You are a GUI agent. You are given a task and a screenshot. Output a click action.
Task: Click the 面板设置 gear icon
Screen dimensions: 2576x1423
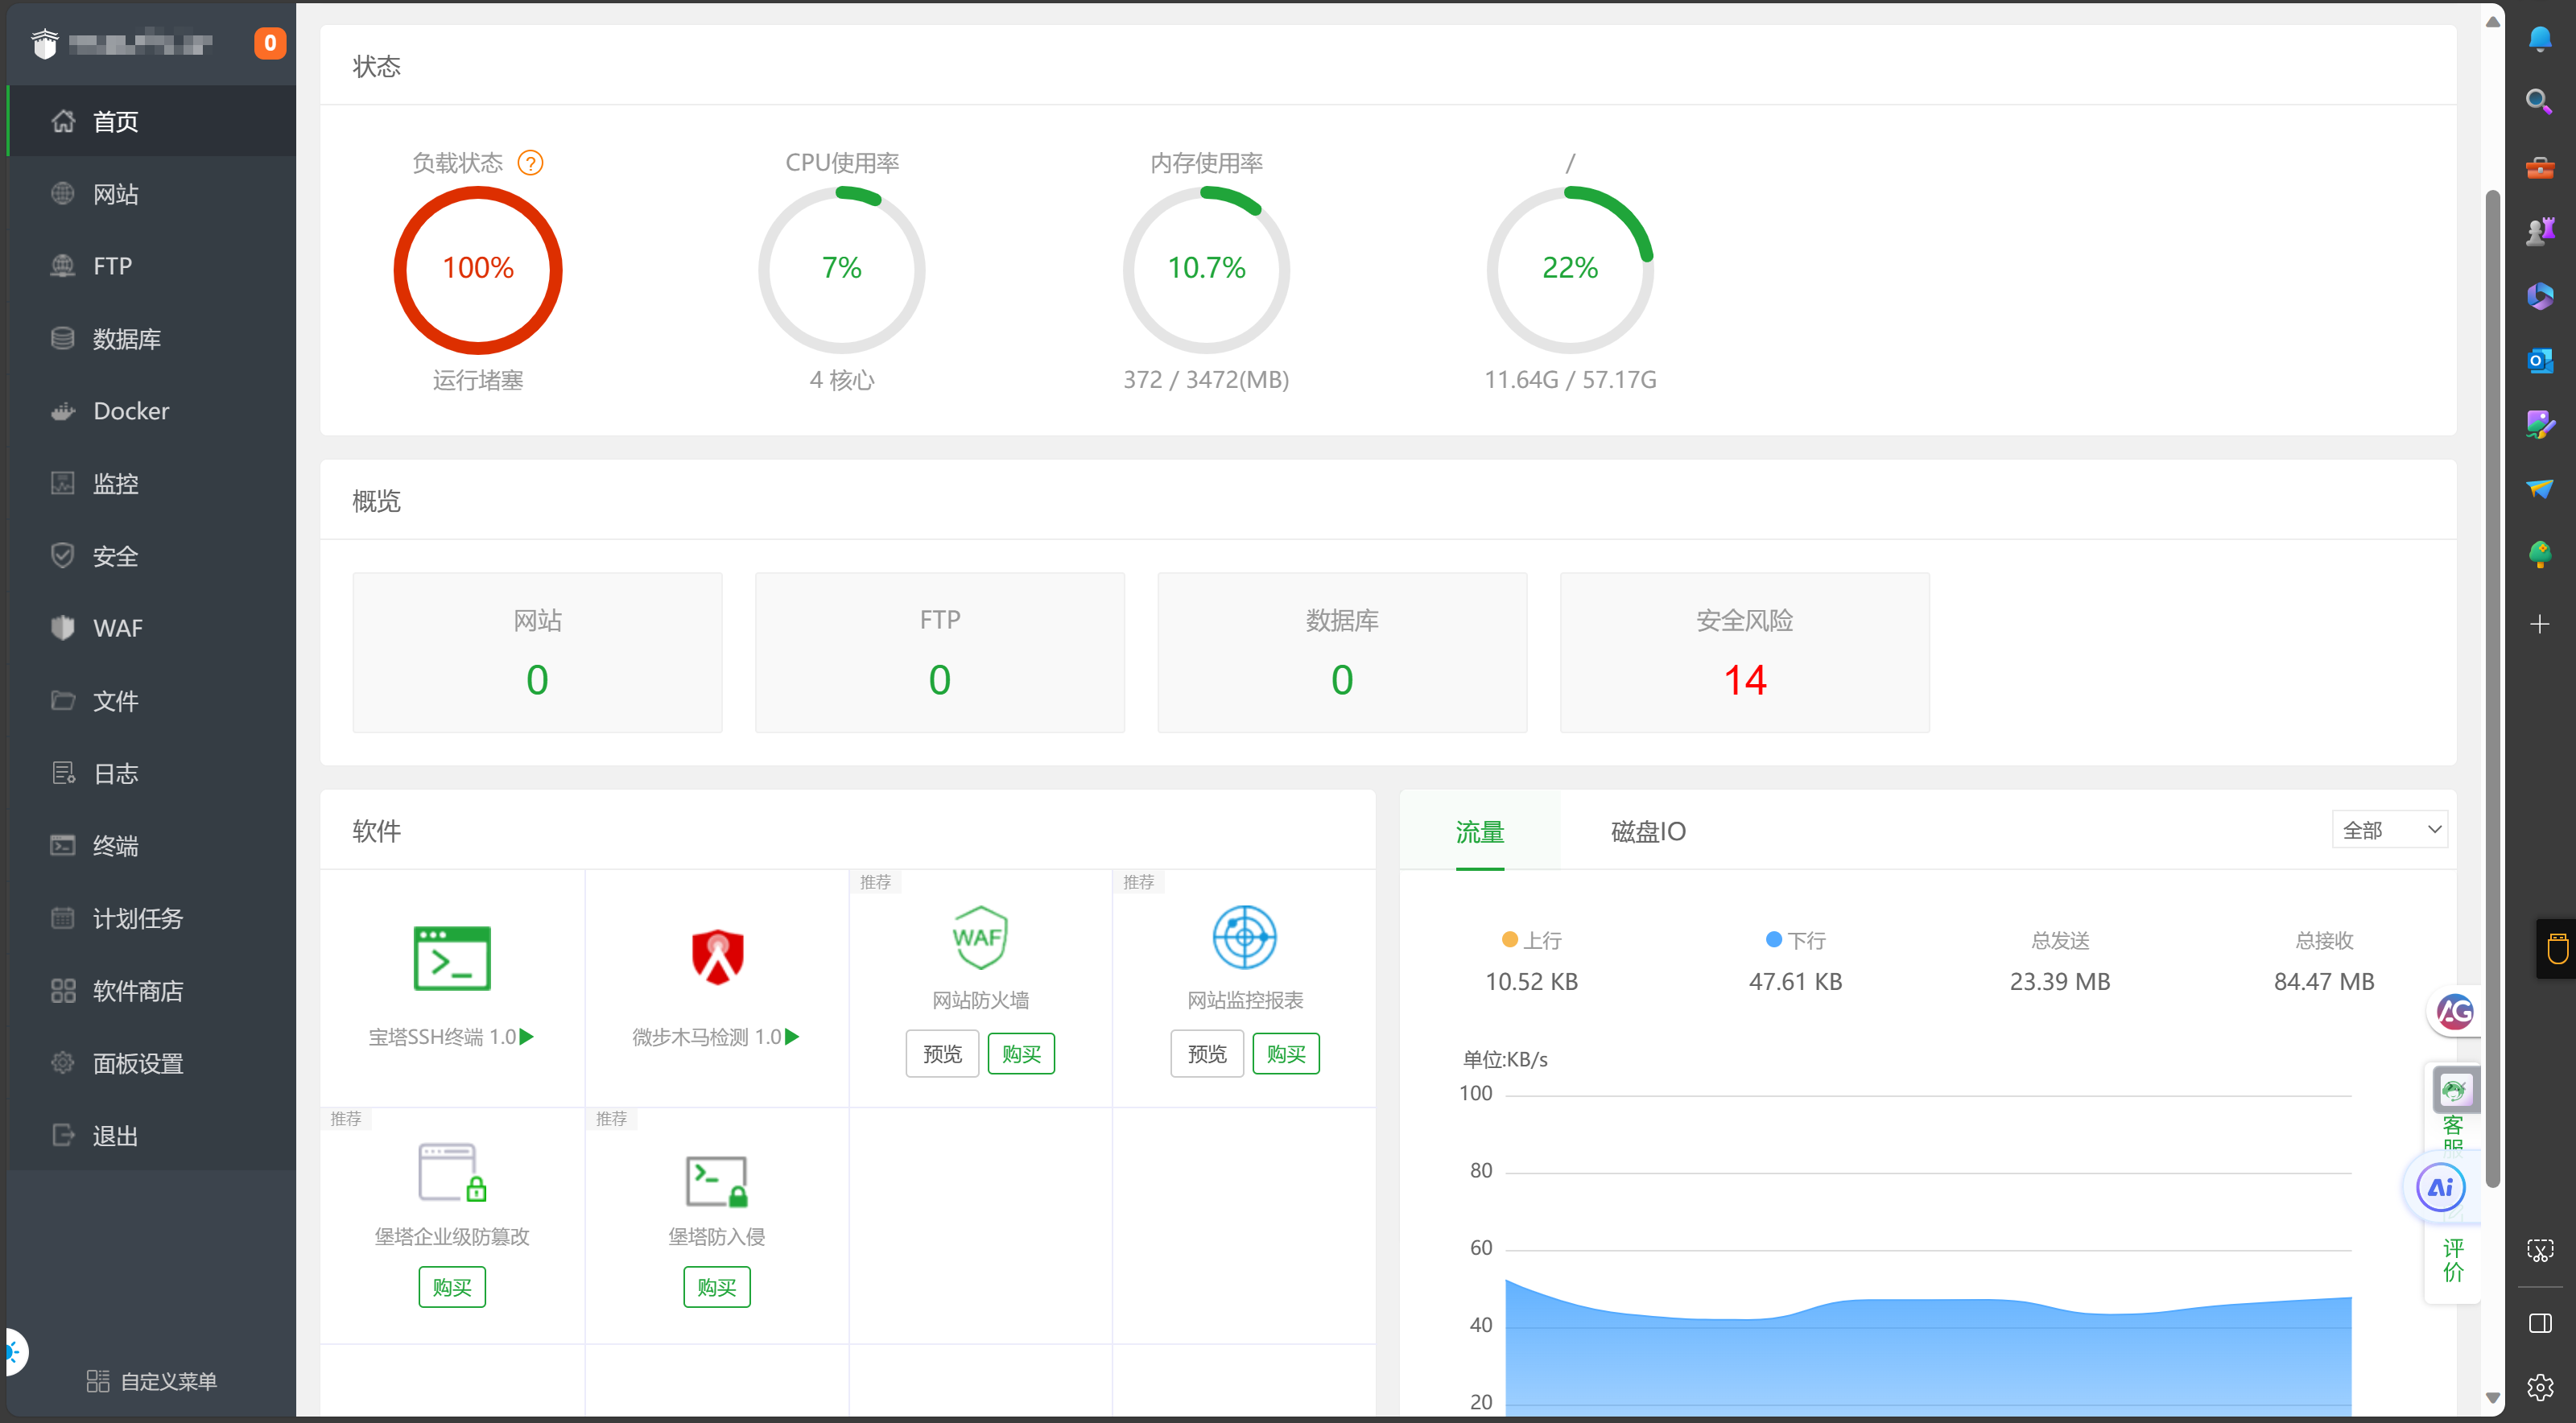[62, 1063]
